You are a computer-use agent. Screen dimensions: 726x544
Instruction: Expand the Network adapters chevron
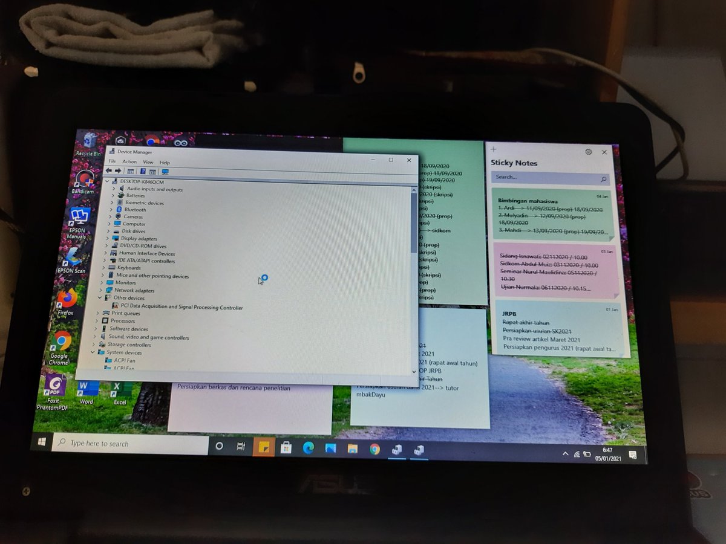(101, 290)
